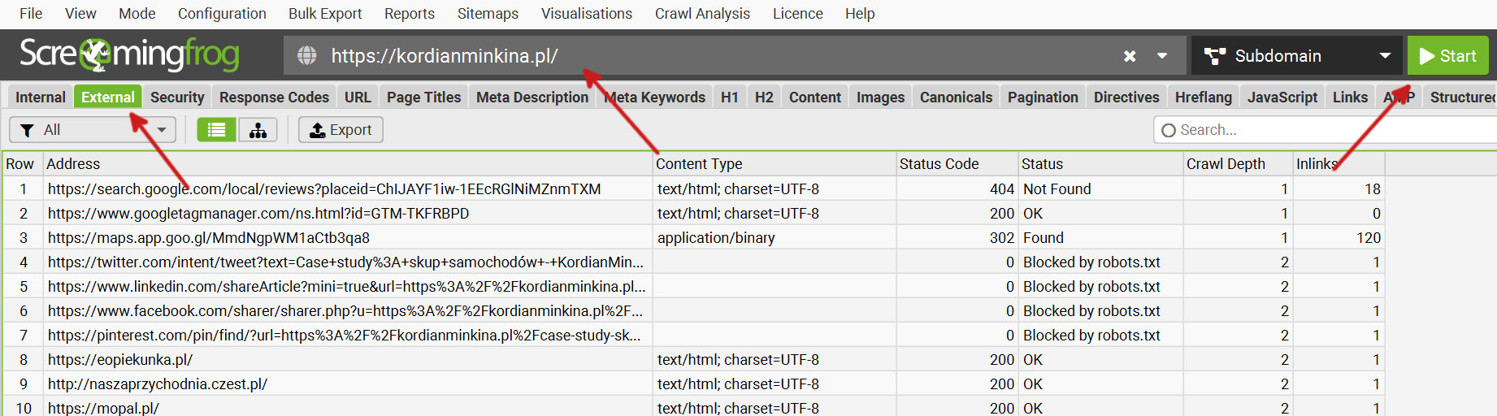Clear the URL with the X icon
This screenshot has height=416, width=1497.
1130,56
